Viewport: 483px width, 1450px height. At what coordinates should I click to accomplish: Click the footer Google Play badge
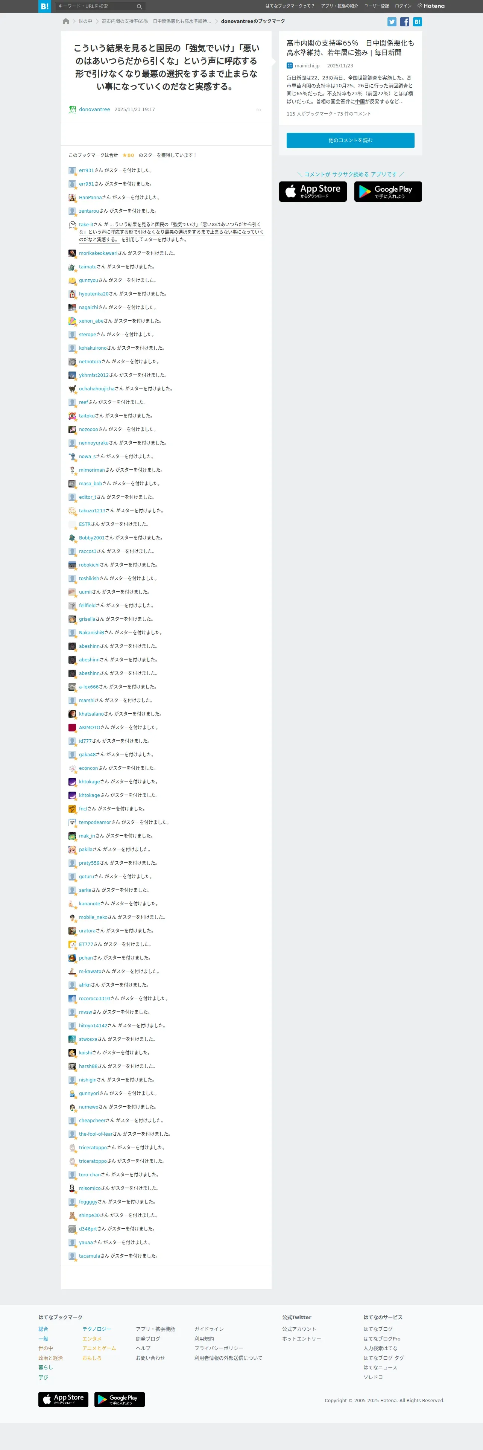tap(119, 1399)
